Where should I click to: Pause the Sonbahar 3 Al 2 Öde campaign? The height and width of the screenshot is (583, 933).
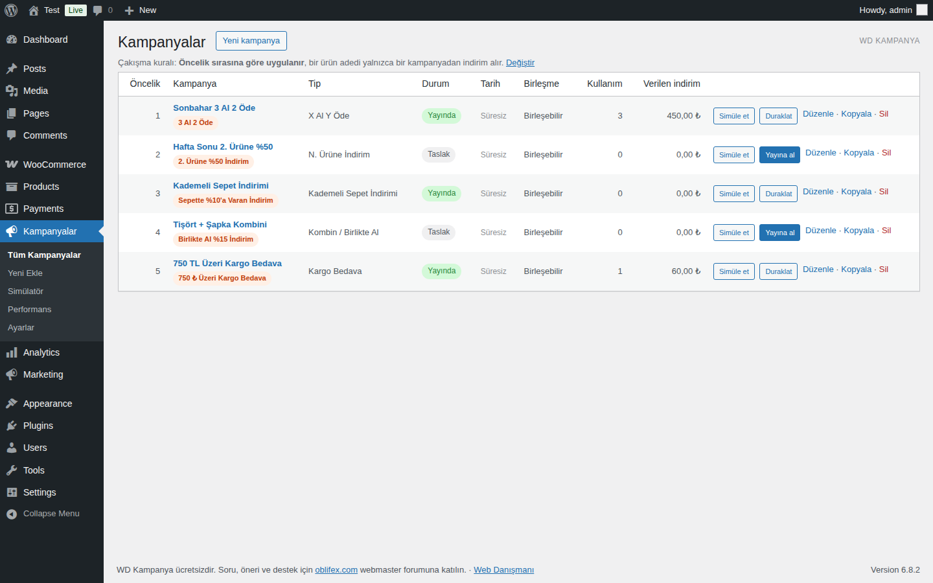778,116
